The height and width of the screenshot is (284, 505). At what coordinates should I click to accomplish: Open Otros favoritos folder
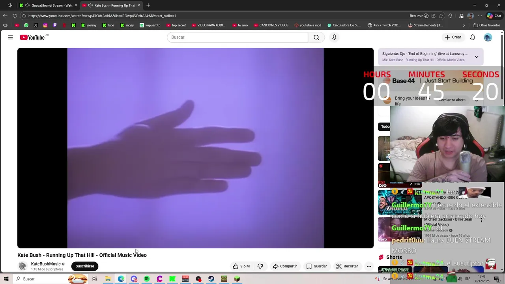pyautogui.click(x=486, y=25)
